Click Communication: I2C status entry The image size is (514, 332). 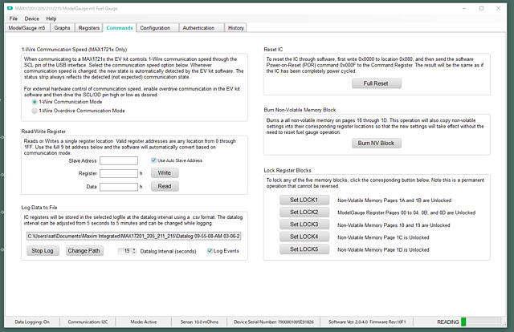click(x=88, y=322)
